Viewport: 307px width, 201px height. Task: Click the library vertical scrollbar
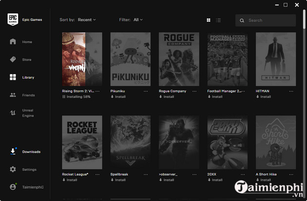point(304,19)
